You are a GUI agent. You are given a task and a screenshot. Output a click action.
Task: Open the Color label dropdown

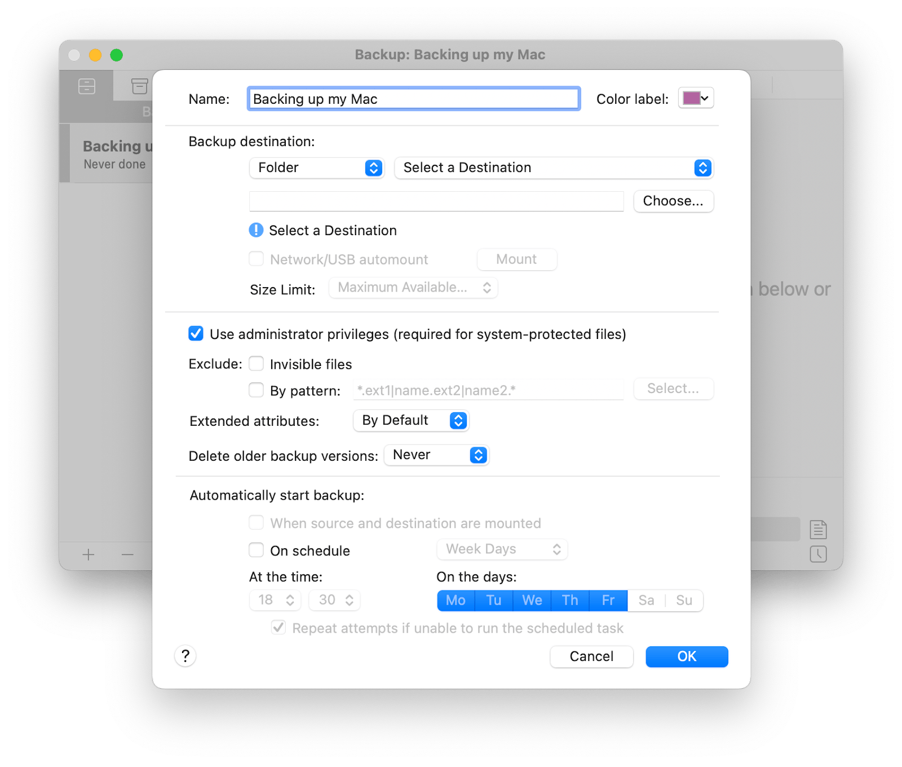[696, 98]
